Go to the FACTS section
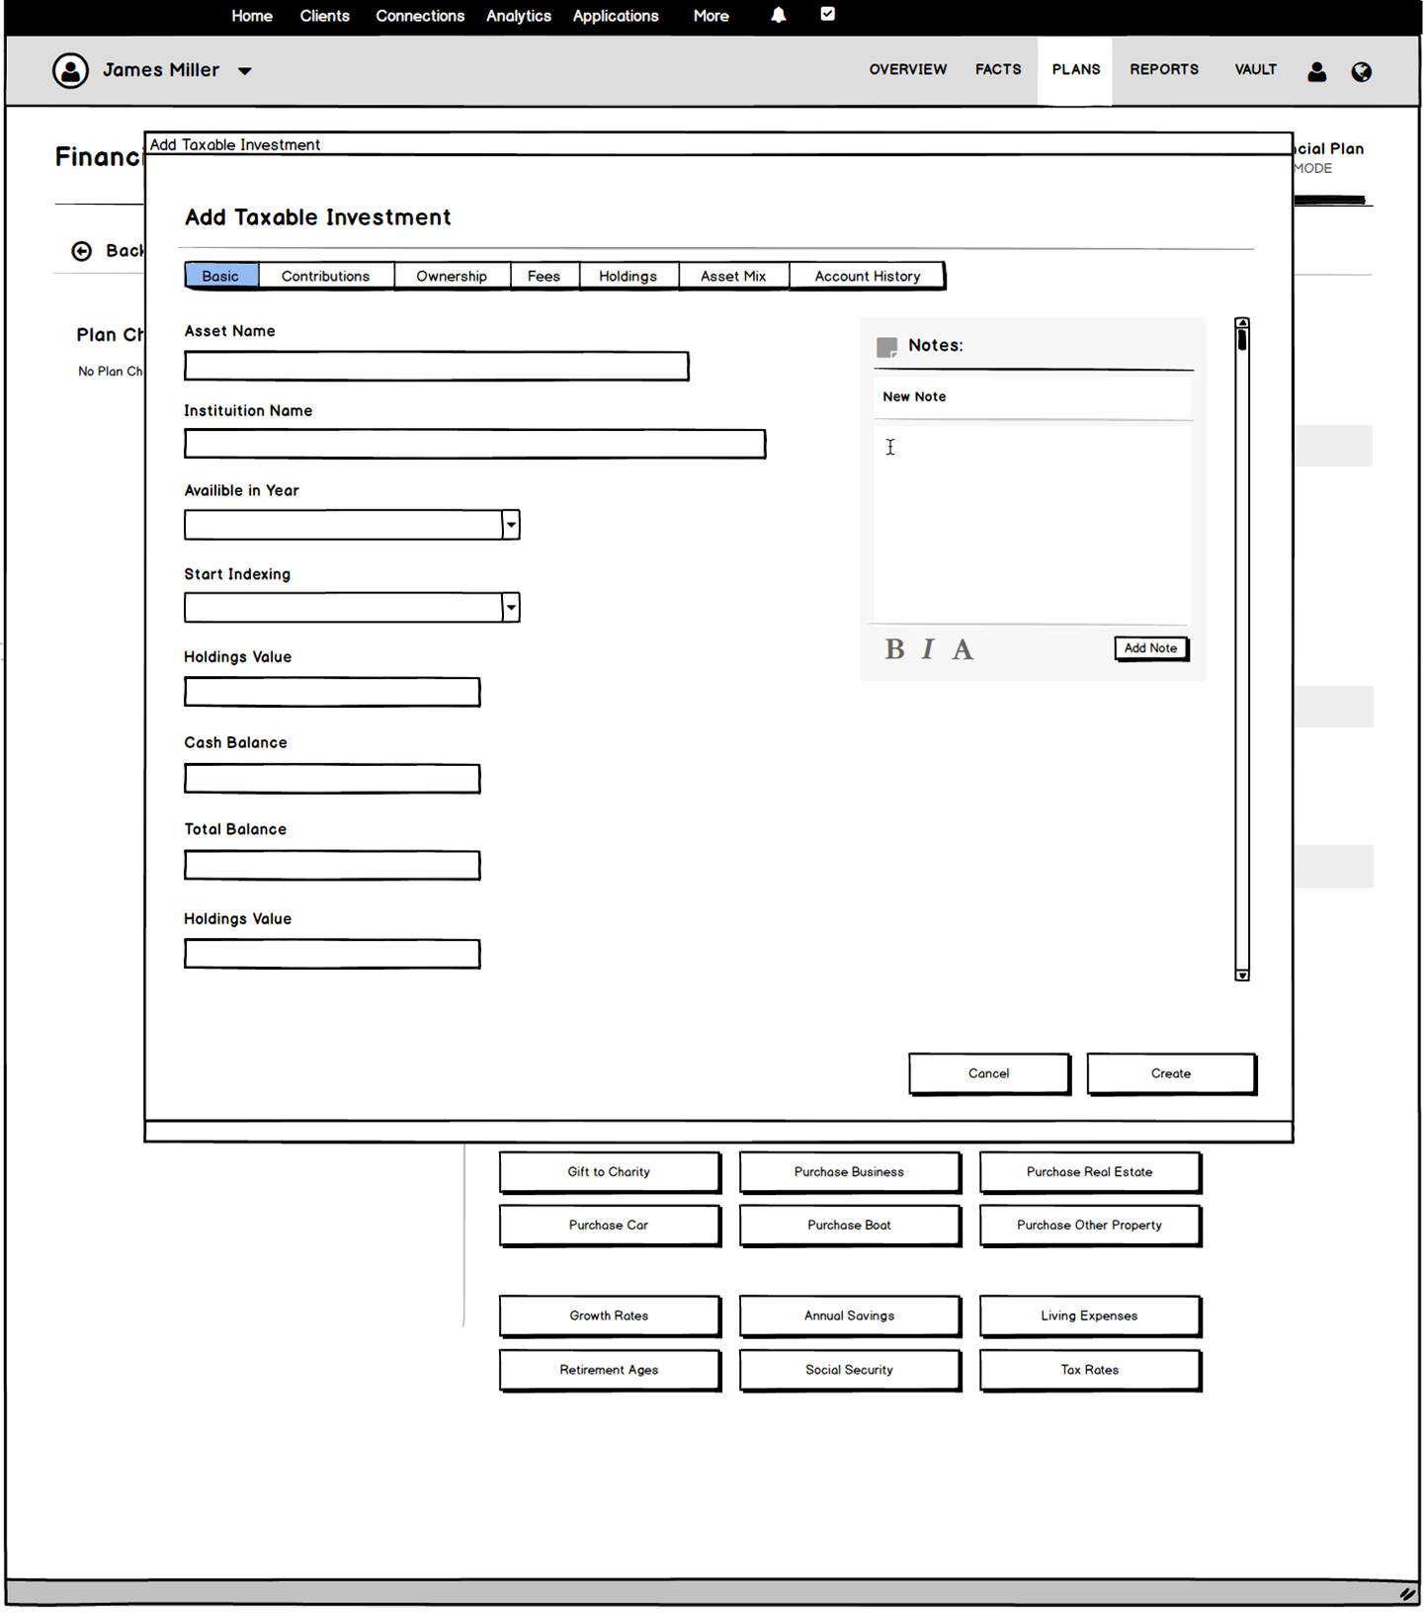This screenshot has width=1426, height=1613. 998,69
